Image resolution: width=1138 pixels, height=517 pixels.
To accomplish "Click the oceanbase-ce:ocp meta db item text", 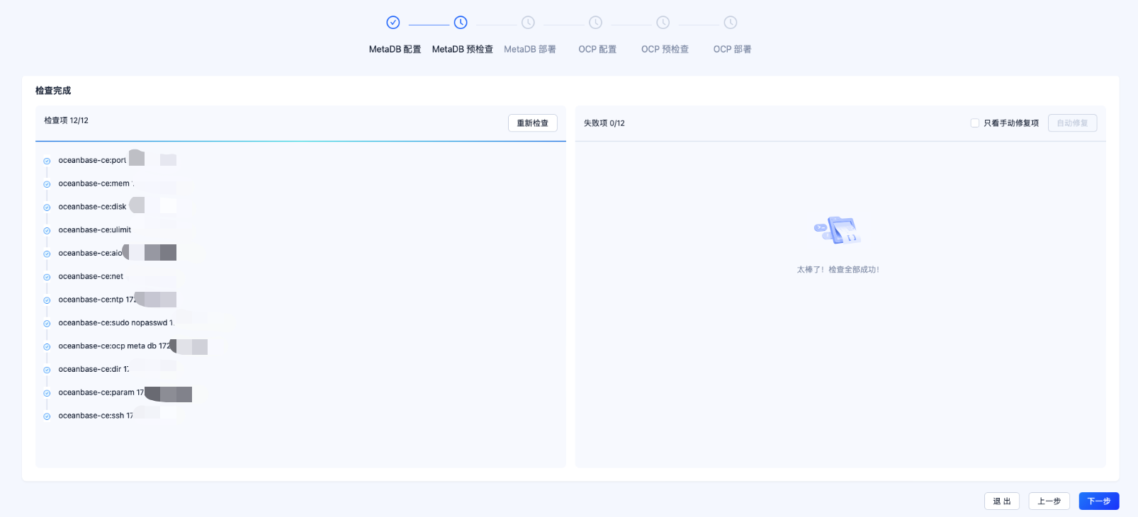I will click(x=114, y=346).
